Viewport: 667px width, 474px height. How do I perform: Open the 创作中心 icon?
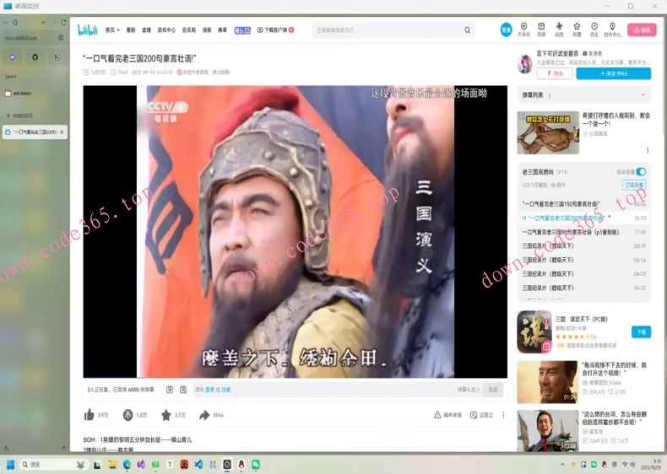pos(612,30)
